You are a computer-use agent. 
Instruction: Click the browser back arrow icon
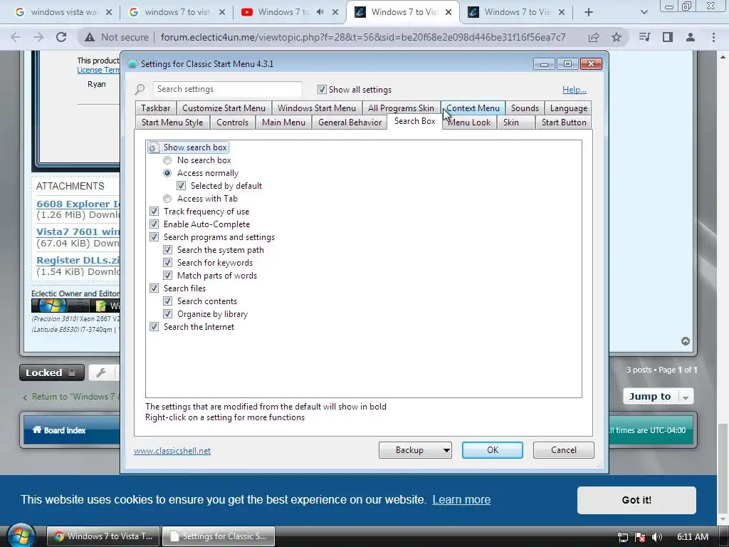coord(16,37)
